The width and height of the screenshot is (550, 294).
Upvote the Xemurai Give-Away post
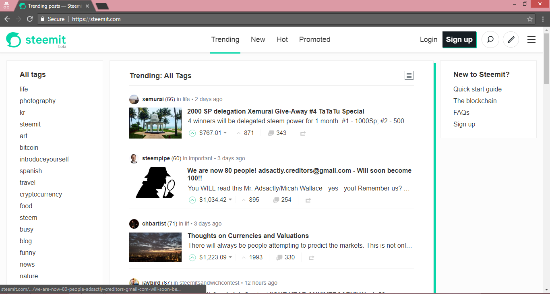tap(192, 133)
